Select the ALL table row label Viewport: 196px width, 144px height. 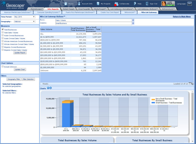coord(42,34)
